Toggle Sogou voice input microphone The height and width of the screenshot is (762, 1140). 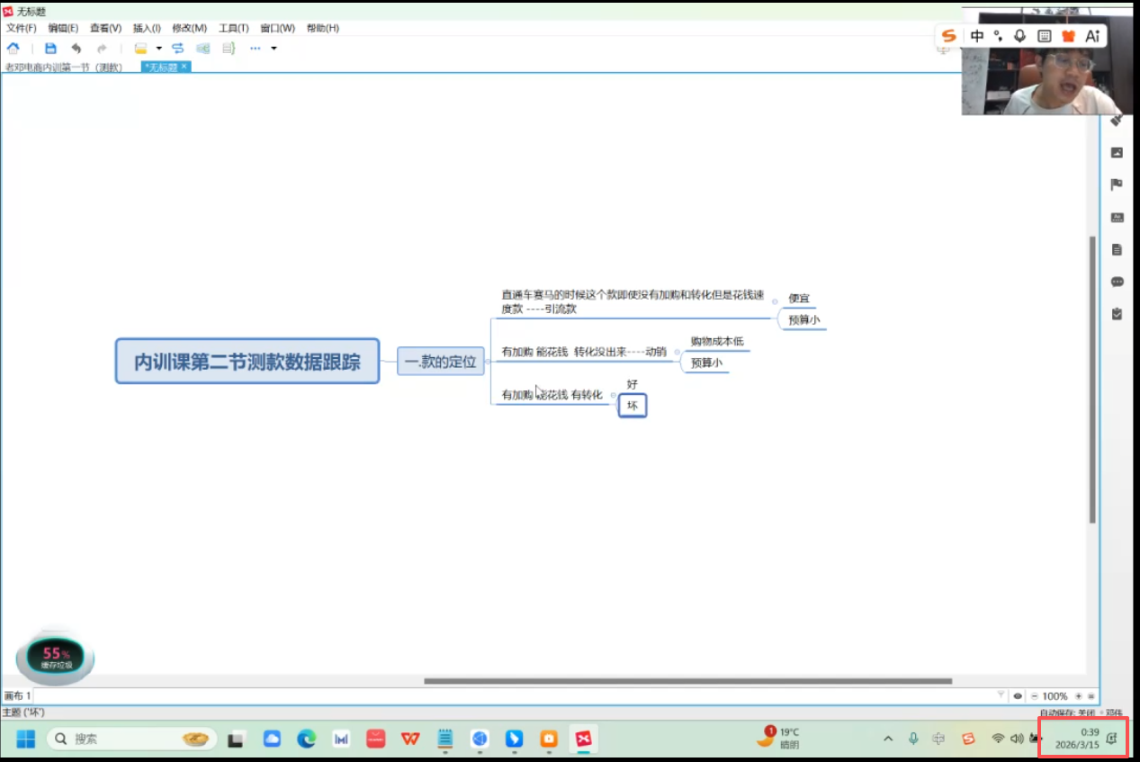(x=1019, y=36)
